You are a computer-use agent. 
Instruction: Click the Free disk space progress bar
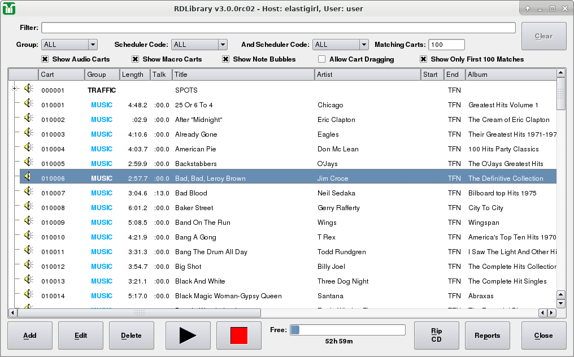[x=347, y=330]
